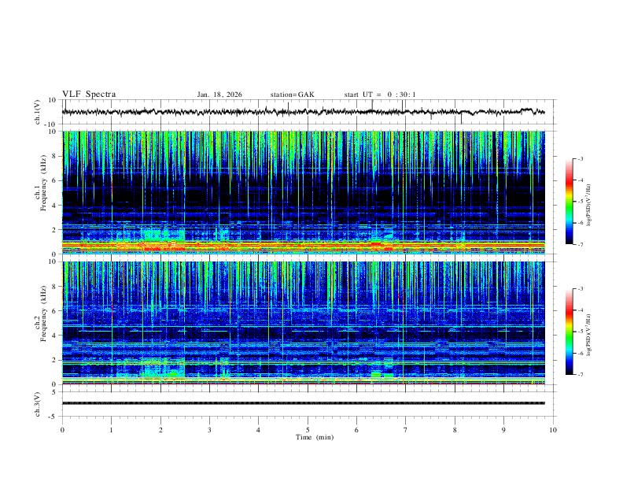The width and height of the screenshot is (623, 482).
Task: Click the ch.1 voltage waveform trace
Action: coord(303,112)
